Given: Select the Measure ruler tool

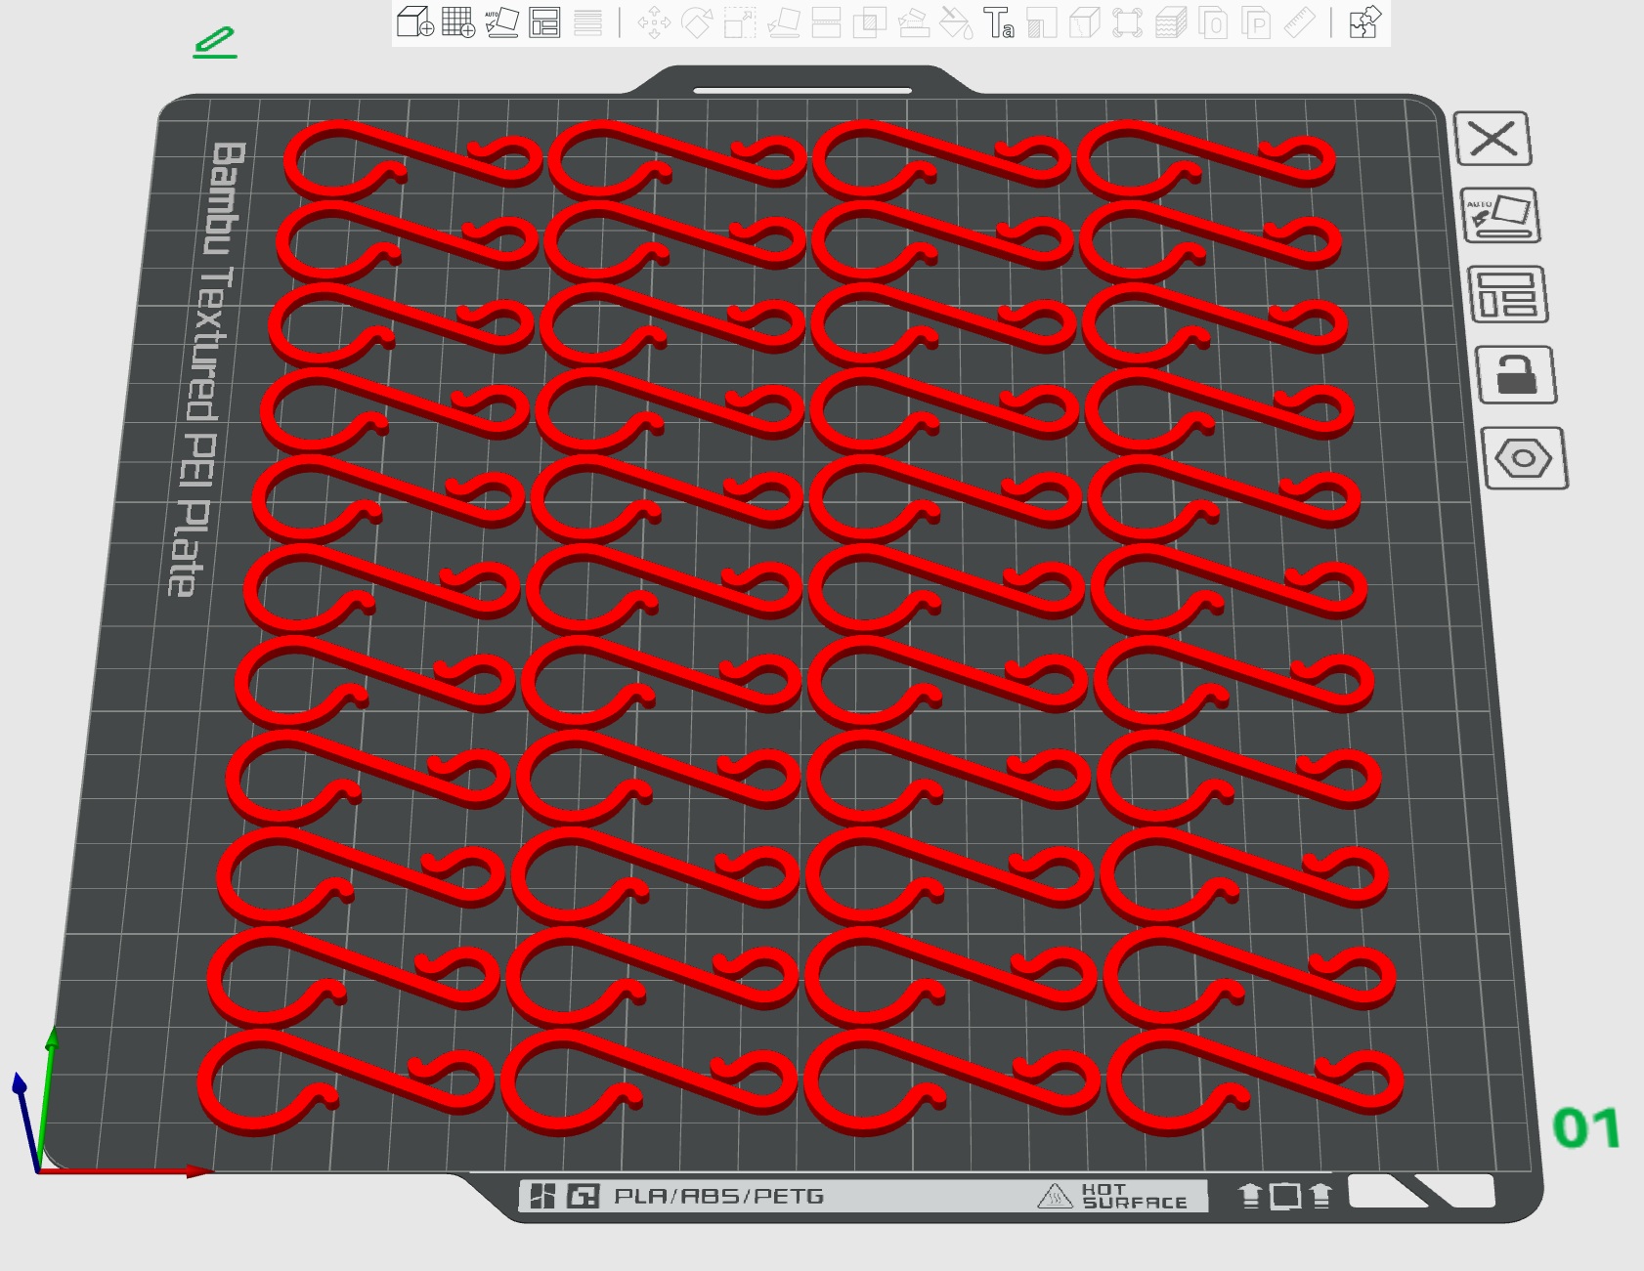Looking at the screenshot, I should coord(1299,21).
